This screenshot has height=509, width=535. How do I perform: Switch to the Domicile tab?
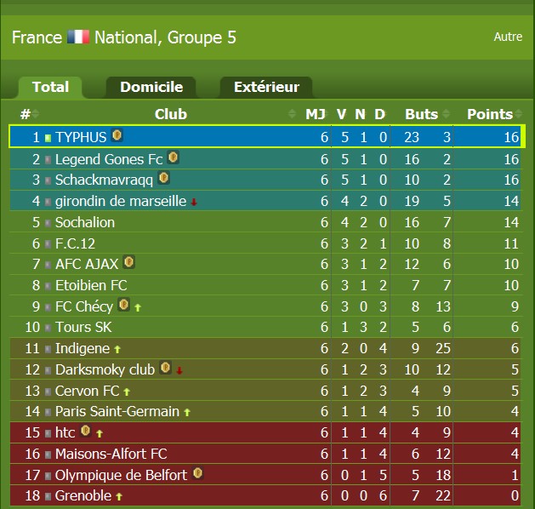pyautogui.click(x=151, y=88)
